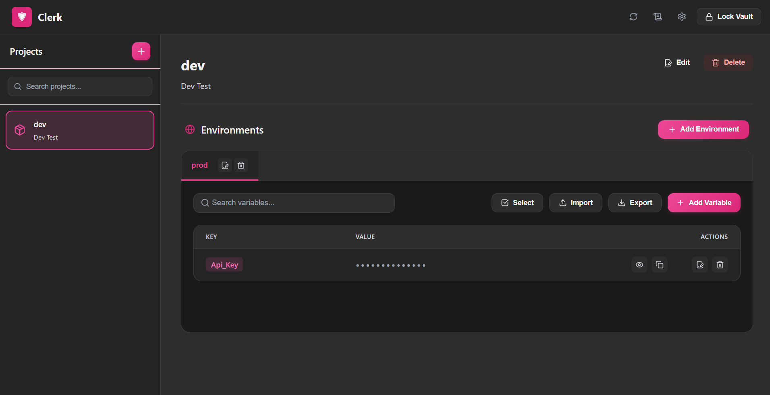Viewport: 770px width, 395px height.
Task: Edit the Api_Key variable
Action: [x=700, y=265]
